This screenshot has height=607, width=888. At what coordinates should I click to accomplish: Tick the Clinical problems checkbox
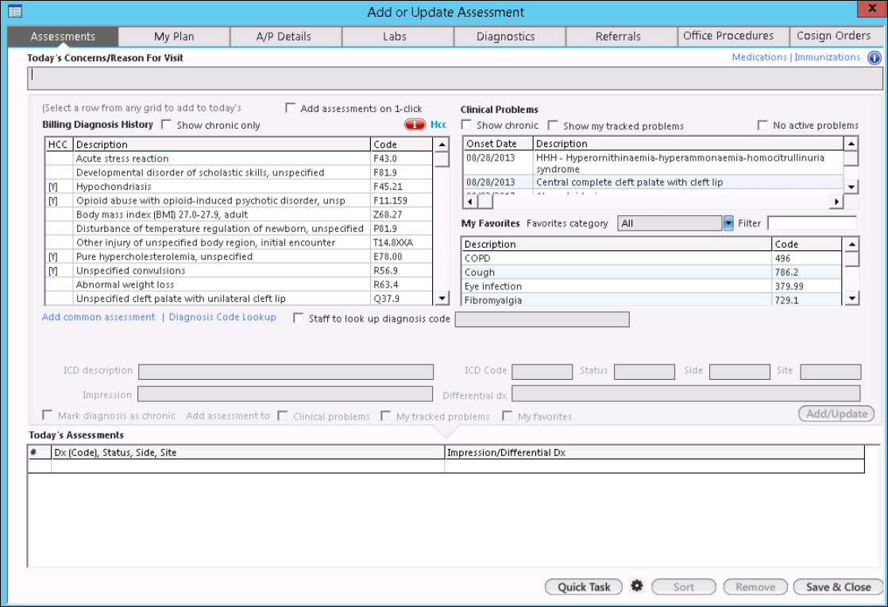[283, 416]
